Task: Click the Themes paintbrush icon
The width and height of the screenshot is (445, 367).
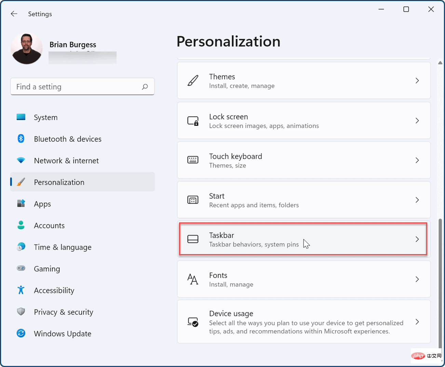Action: (x=193, y=81)
